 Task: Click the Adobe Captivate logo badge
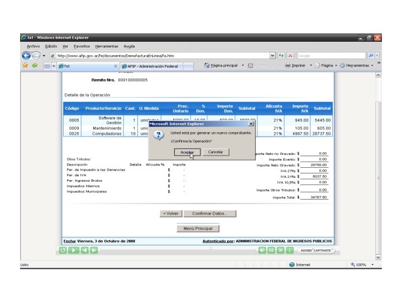tap(317, 250)
